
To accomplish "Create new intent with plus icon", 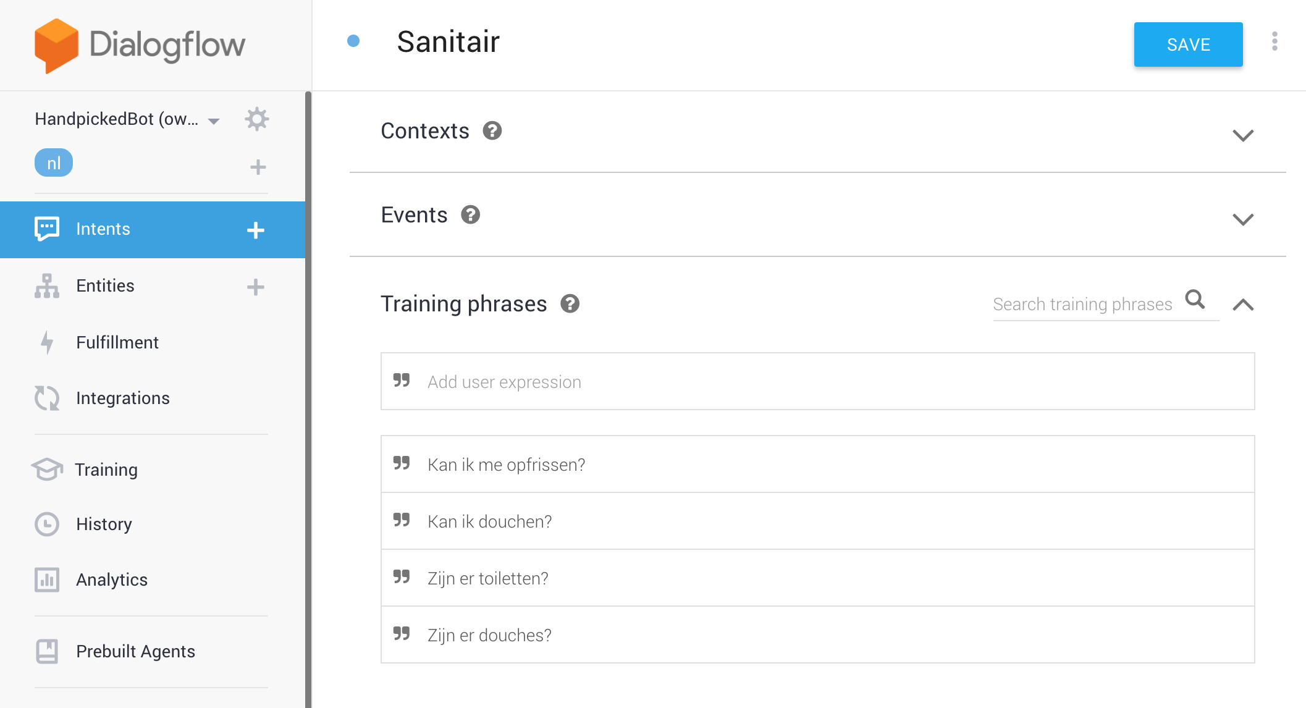I will click(255, 230).
